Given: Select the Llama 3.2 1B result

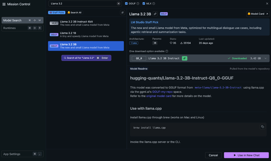Looking at the screenshot, I should click(x=86, y=35).
